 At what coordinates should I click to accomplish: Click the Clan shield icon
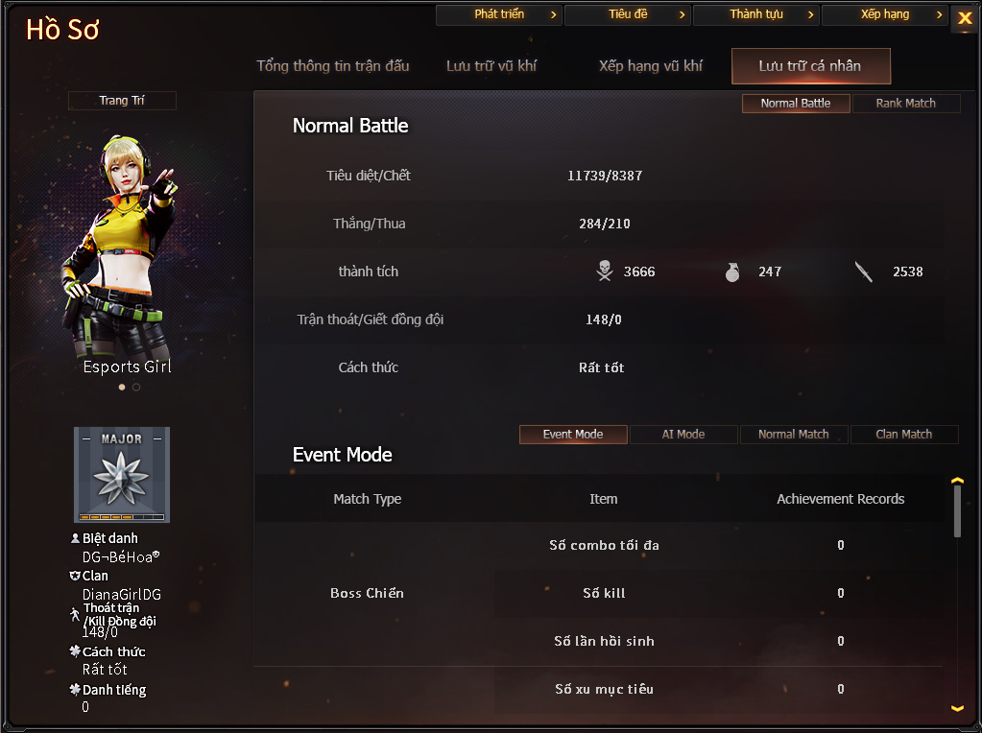tap(75, 576)
